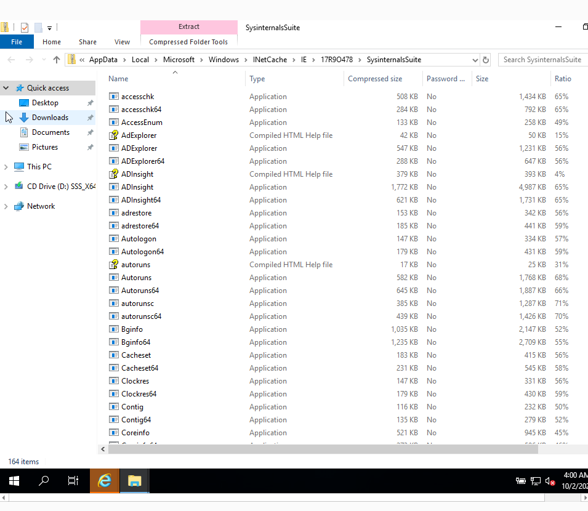This screenshot has height=511, width=588.
Task: Click the Back navigation arrow
Action: pos(11,60)
